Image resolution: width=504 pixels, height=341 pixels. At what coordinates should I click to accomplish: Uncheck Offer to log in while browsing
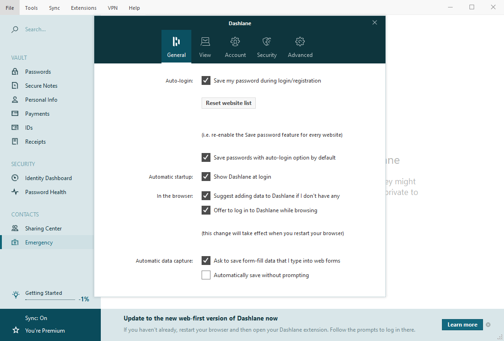[x=206, y=210]
